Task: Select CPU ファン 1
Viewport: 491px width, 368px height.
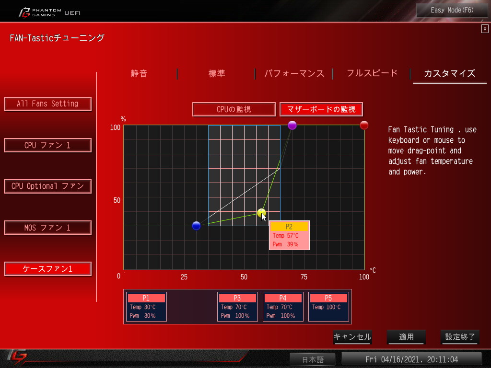Action: (x=47, y=145)
